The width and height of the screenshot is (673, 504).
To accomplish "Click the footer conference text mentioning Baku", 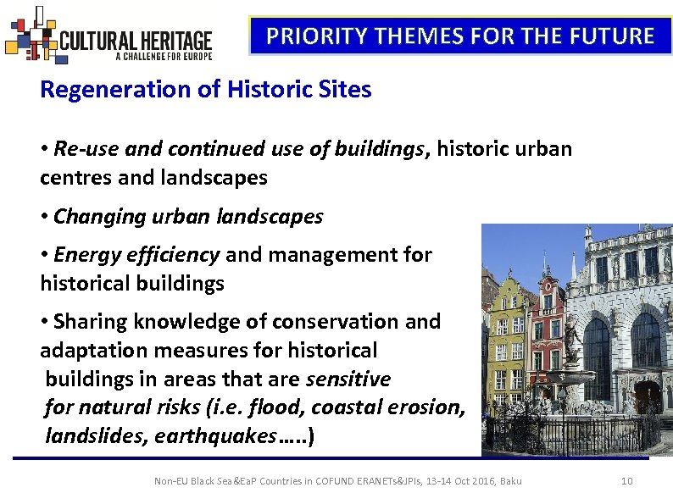I will (338, 481).
